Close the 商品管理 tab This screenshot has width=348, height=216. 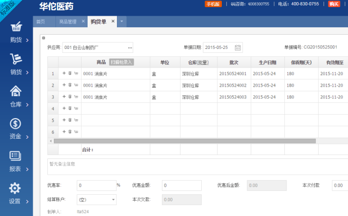(83, 21)
